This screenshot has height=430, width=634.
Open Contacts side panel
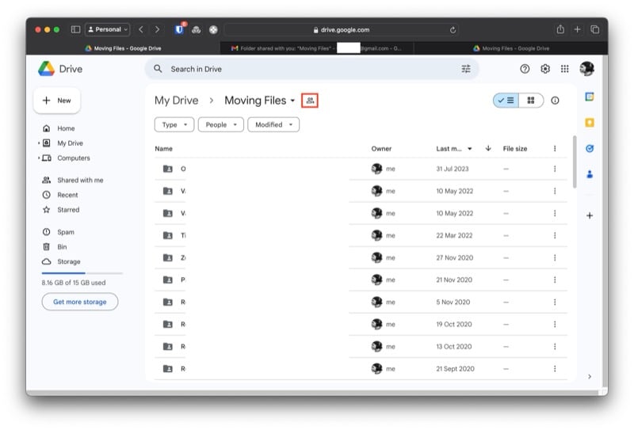click(590, 174)
